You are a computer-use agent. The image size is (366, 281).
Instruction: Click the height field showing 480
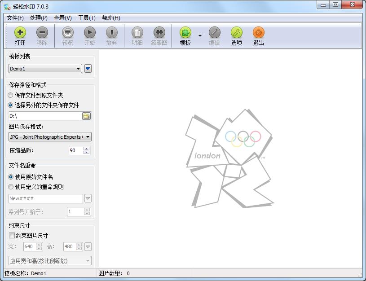(x=70, y=246)
